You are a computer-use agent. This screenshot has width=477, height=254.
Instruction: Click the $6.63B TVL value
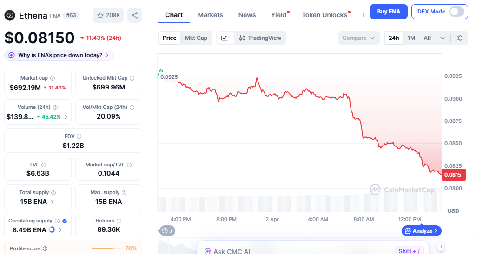pyautogui.click(x=38, y=173)
